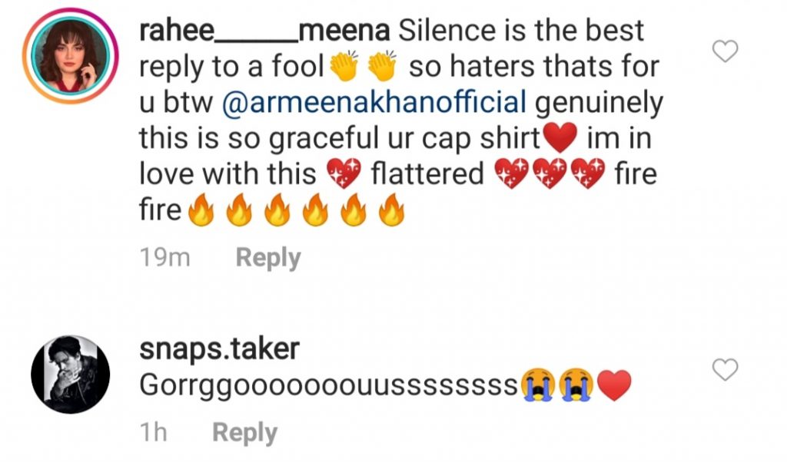
Task: Click the "Gorrggooooooouussssssss" comment text
Action: point(328,385)
